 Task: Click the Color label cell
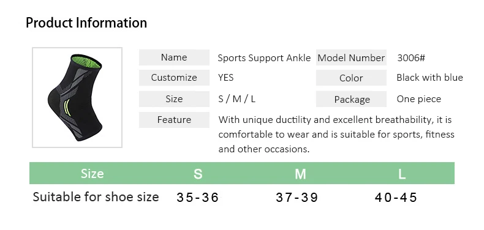[351, 78]
